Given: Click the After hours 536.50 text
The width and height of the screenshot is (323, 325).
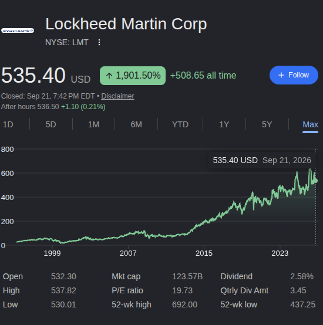Looking at the screenshot, I should (30, 107).
